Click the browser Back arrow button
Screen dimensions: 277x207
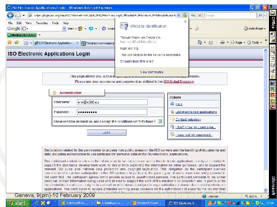click(10, 15)
